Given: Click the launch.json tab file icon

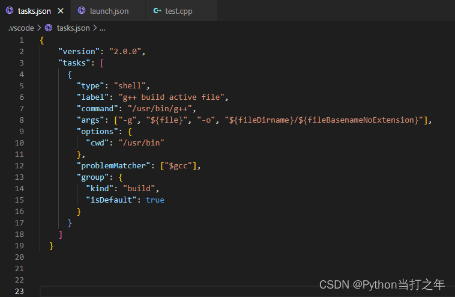Looking at the screenshot, I should 82,11.
